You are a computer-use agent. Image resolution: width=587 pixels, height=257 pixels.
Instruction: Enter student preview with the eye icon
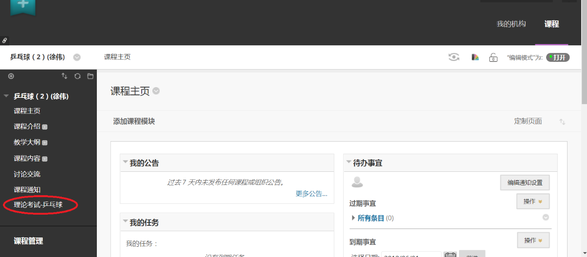(454, 57)
